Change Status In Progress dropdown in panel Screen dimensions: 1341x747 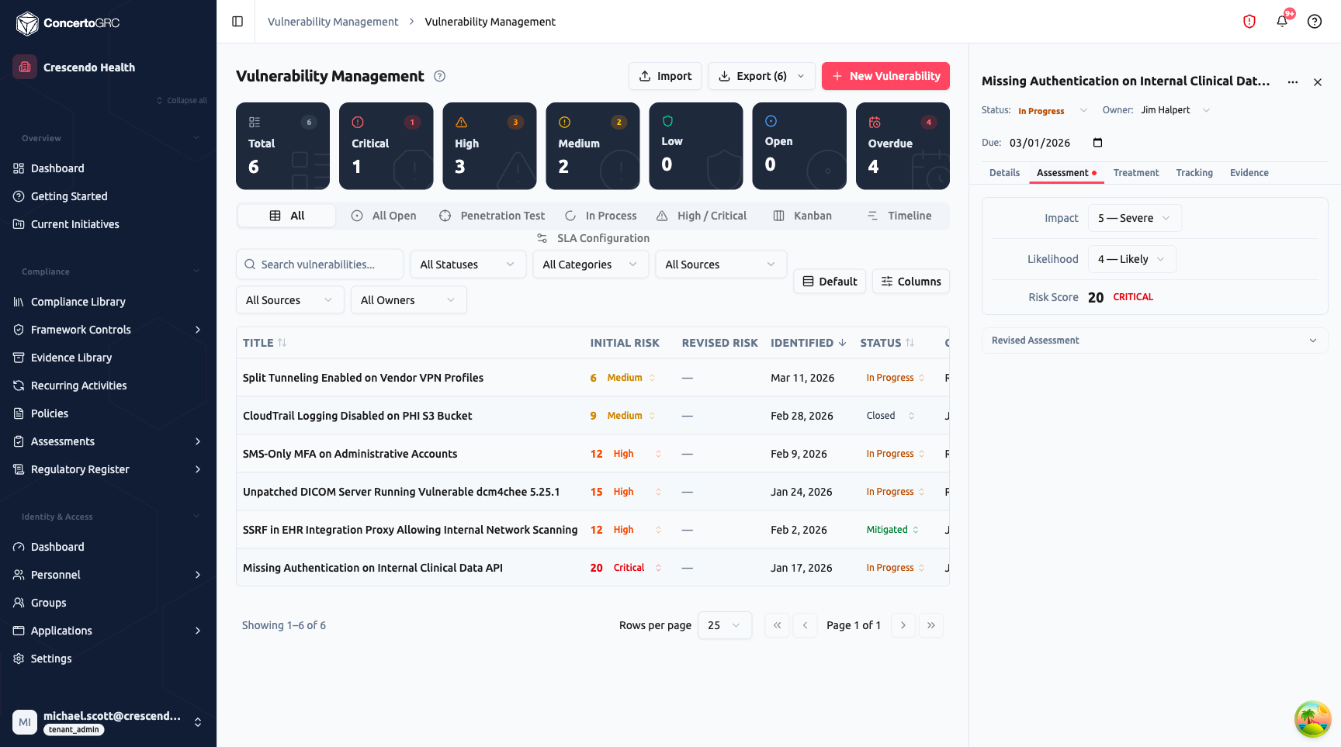coord(1053,110)
